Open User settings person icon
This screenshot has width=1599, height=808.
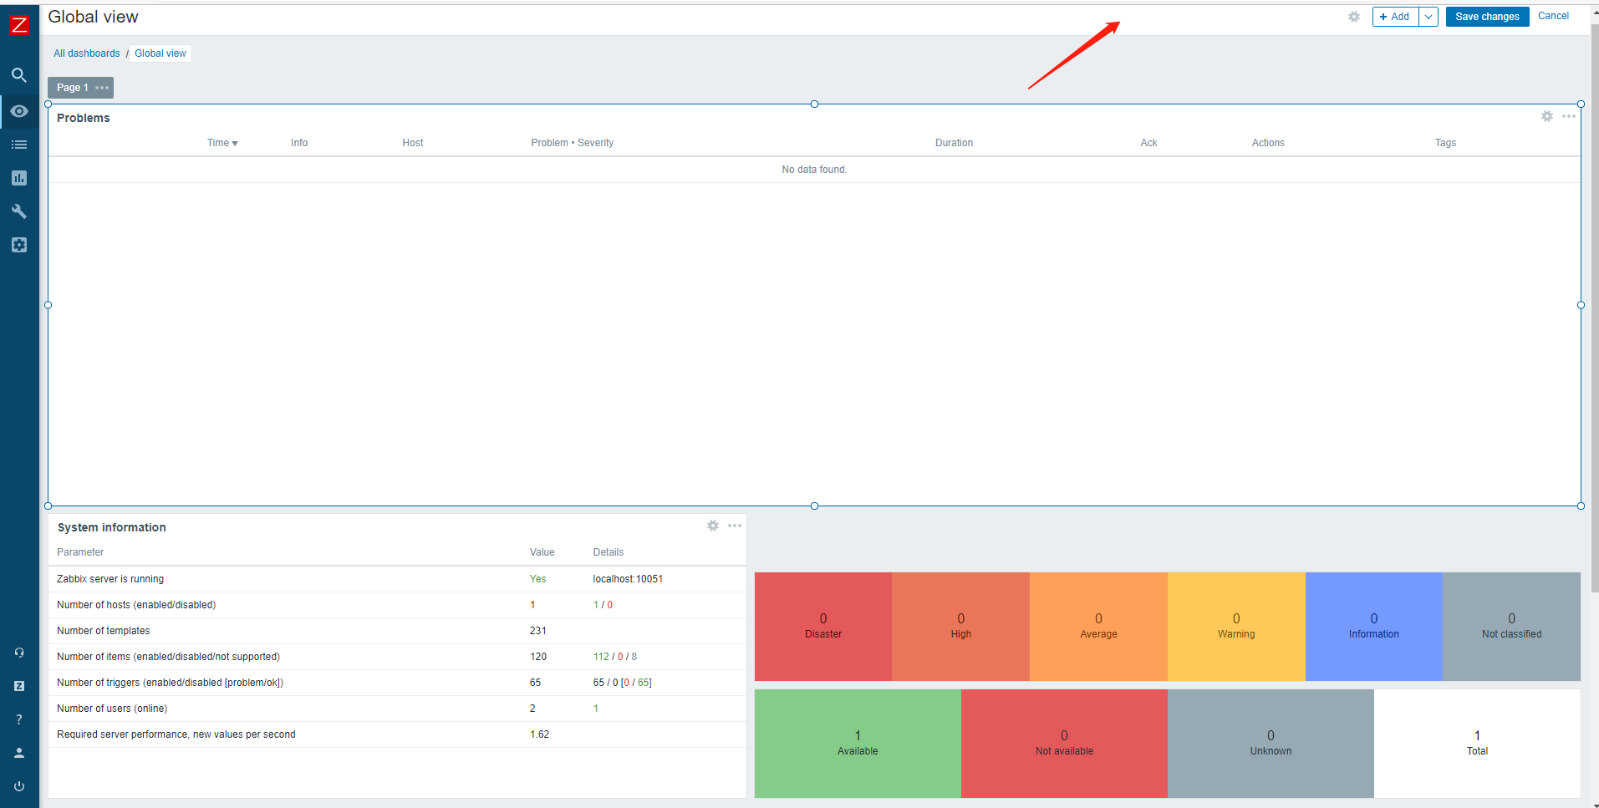[x=19, y=753]
